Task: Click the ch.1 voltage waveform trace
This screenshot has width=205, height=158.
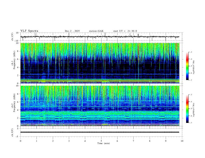Action: (100, 37)
